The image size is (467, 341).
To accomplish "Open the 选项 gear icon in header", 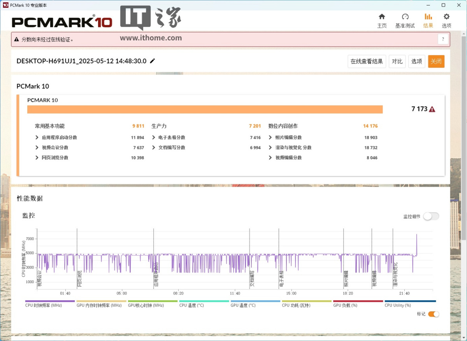I will [446, 17].
